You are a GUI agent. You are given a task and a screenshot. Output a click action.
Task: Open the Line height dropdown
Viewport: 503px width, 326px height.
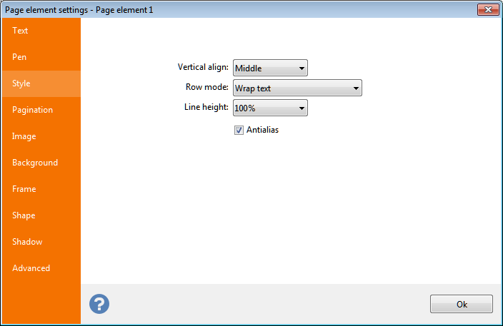pos(270,108)
